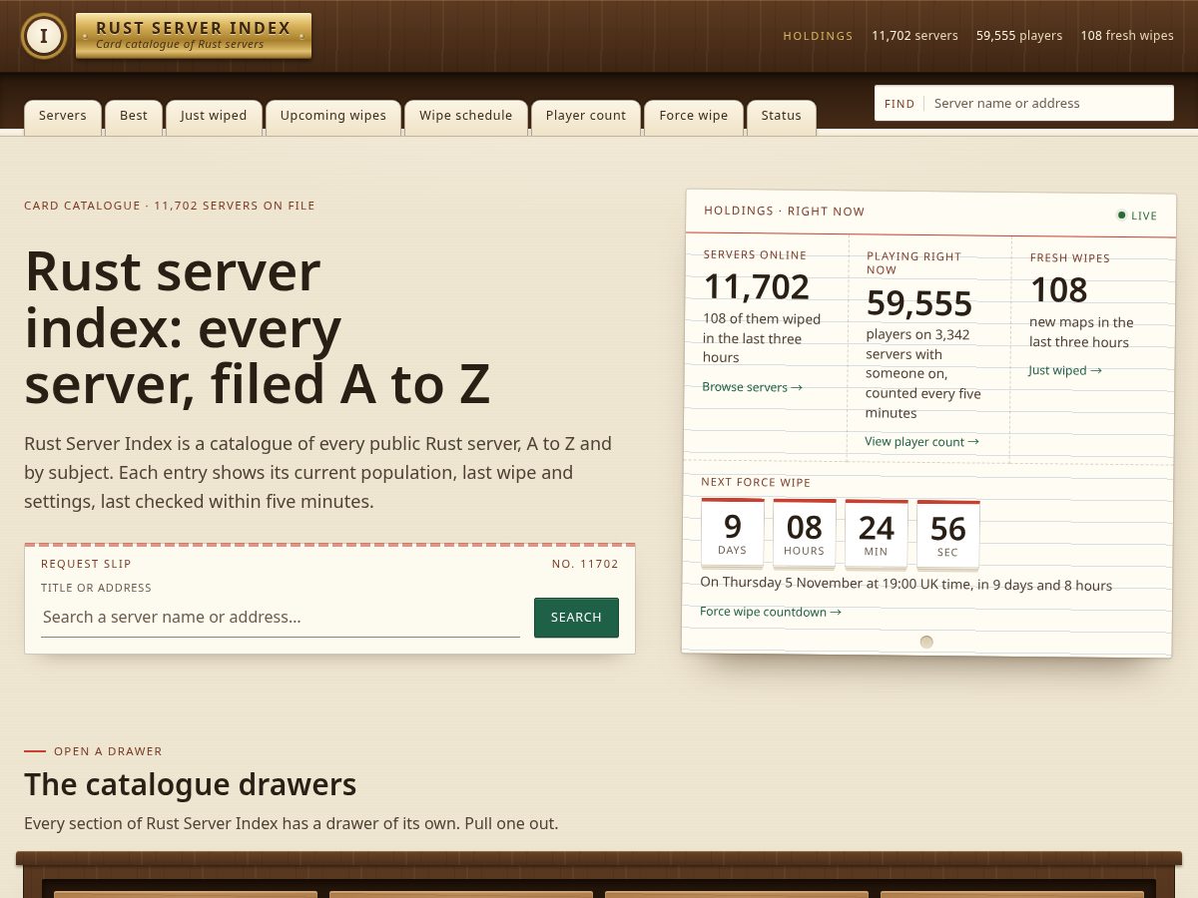Image resolution: width=1198 pixels, height=898 pixels.
Task: Open the Status tab
Action: click(x=782, y=116)
